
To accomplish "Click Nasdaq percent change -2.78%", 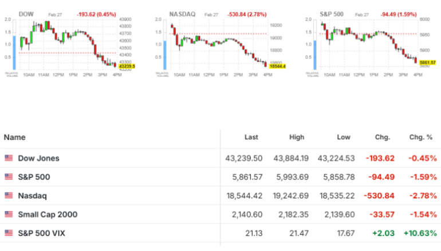I will point(423,196).
